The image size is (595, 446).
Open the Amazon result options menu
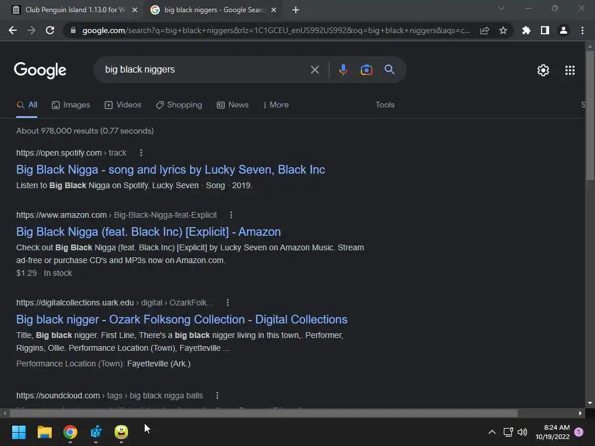(x=231, y=215)
